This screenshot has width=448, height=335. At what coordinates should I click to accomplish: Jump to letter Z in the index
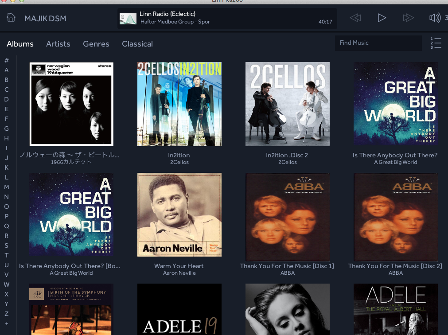coord(7,314)
